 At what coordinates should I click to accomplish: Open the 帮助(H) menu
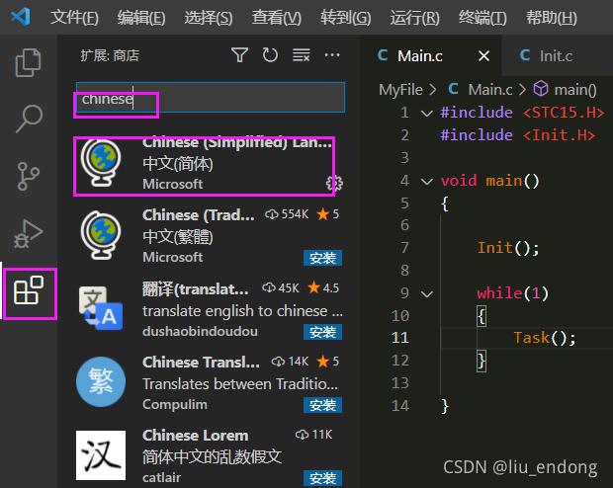(552, 18)
